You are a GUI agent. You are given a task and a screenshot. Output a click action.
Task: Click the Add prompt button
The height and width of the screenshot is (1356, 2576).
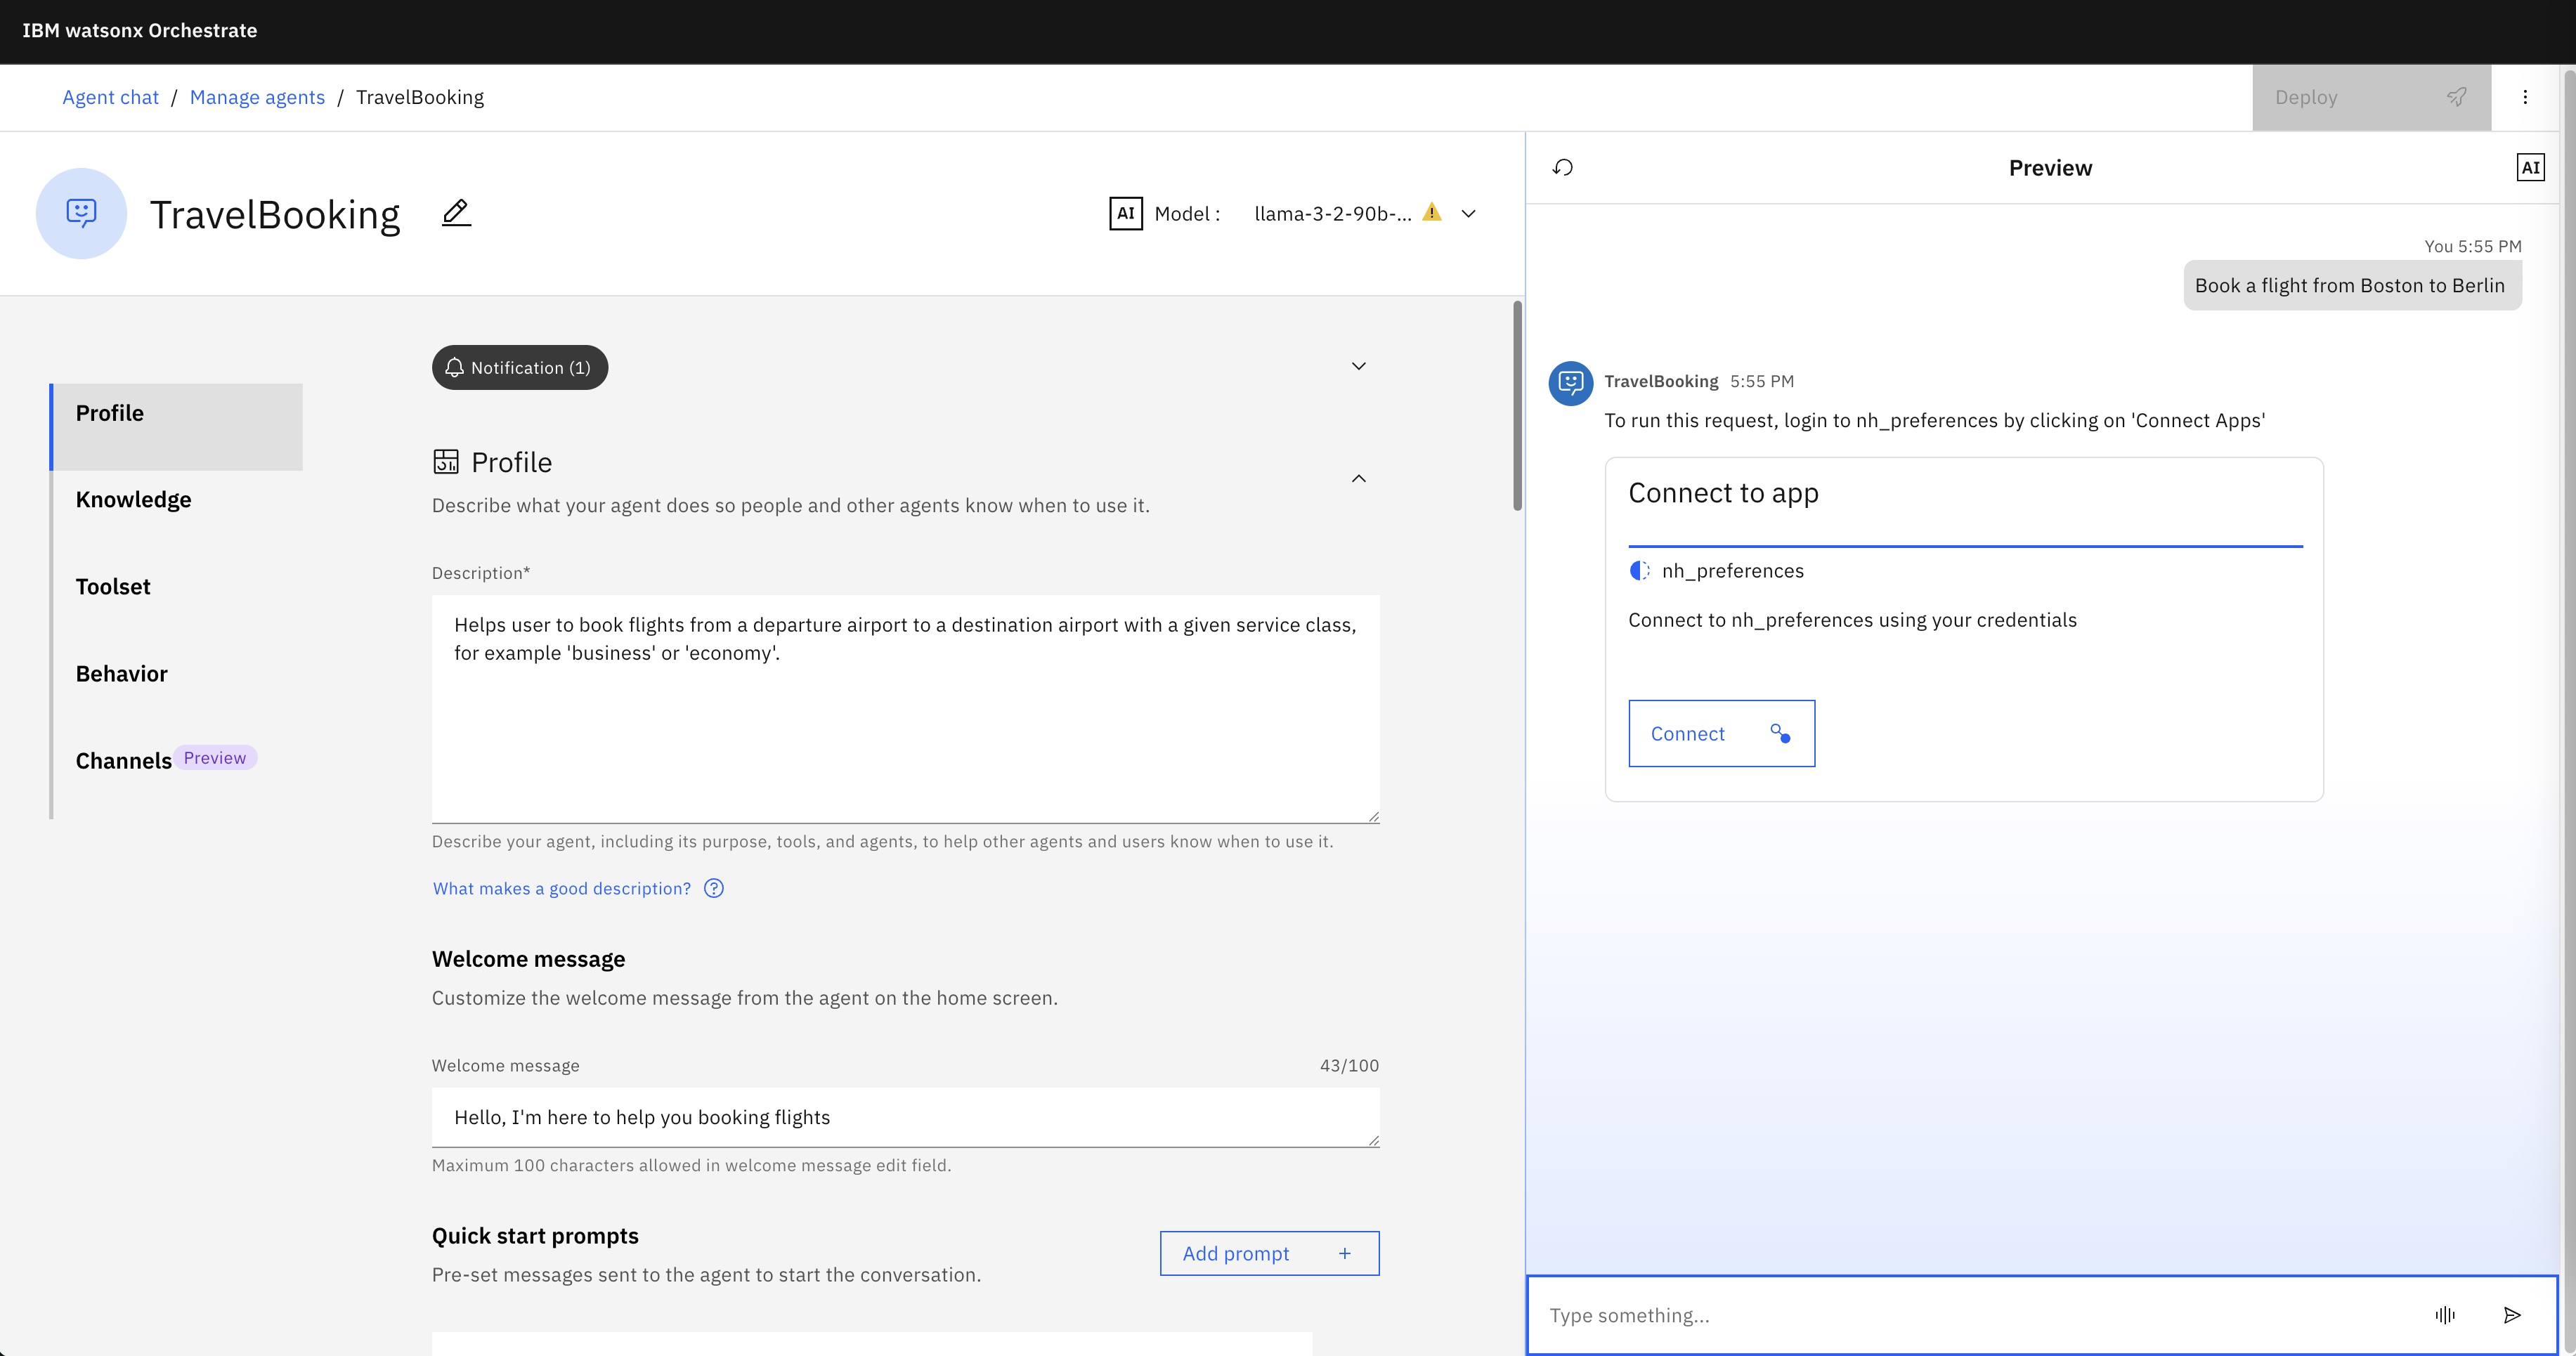click(x=1269, y=1253)
